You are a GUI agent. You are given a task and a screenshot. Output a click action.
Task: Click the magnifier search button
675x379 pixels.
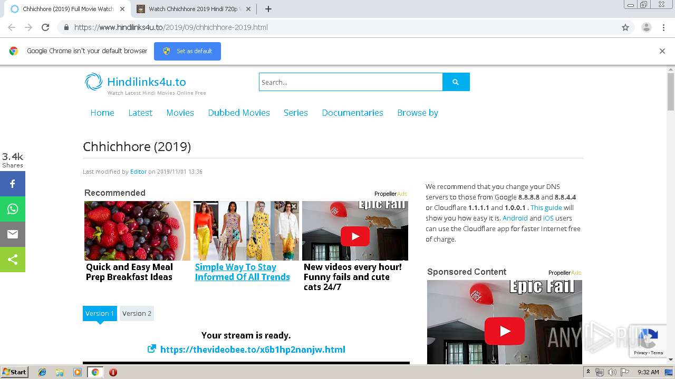click(456, 82)
